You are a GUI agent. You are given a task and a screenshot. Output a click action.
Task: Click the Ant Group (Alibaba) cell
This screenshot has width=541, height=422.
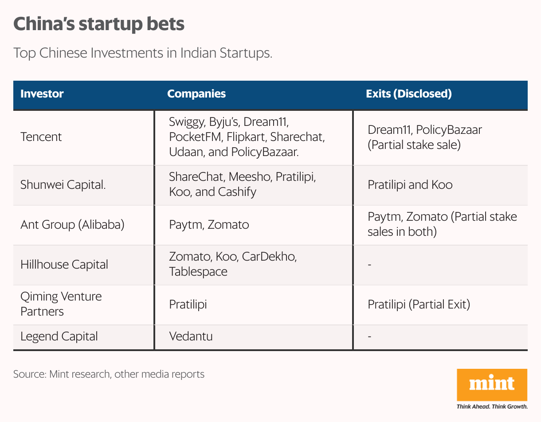pyautogui.click(x=72, y=224)
